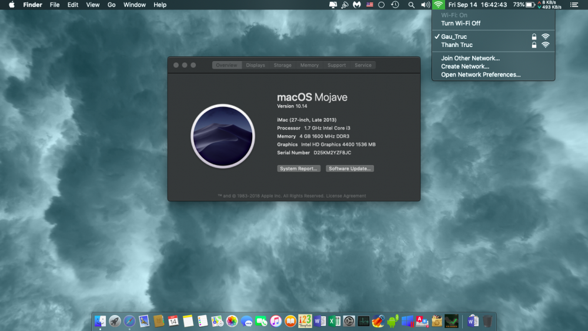Open Reminders list icon in Dock
This screenshot has height=331, width=588.
202,321
